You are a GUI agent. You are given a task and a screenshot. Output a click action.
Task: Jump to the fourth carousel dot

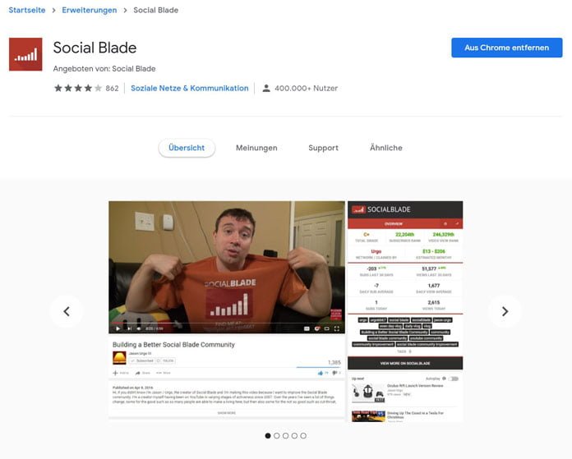295,436
